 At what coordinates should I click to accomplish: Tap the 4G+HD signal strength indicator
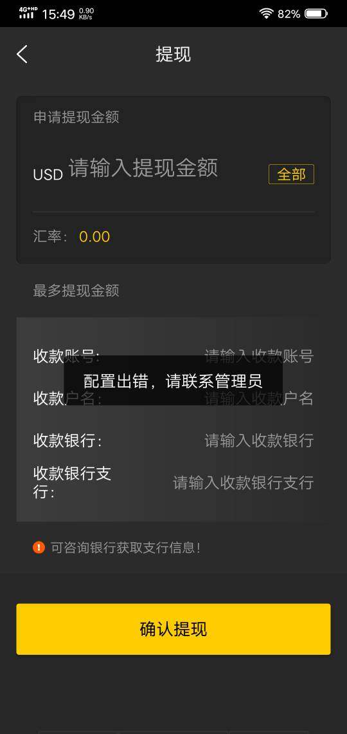(x=28, y=13)
